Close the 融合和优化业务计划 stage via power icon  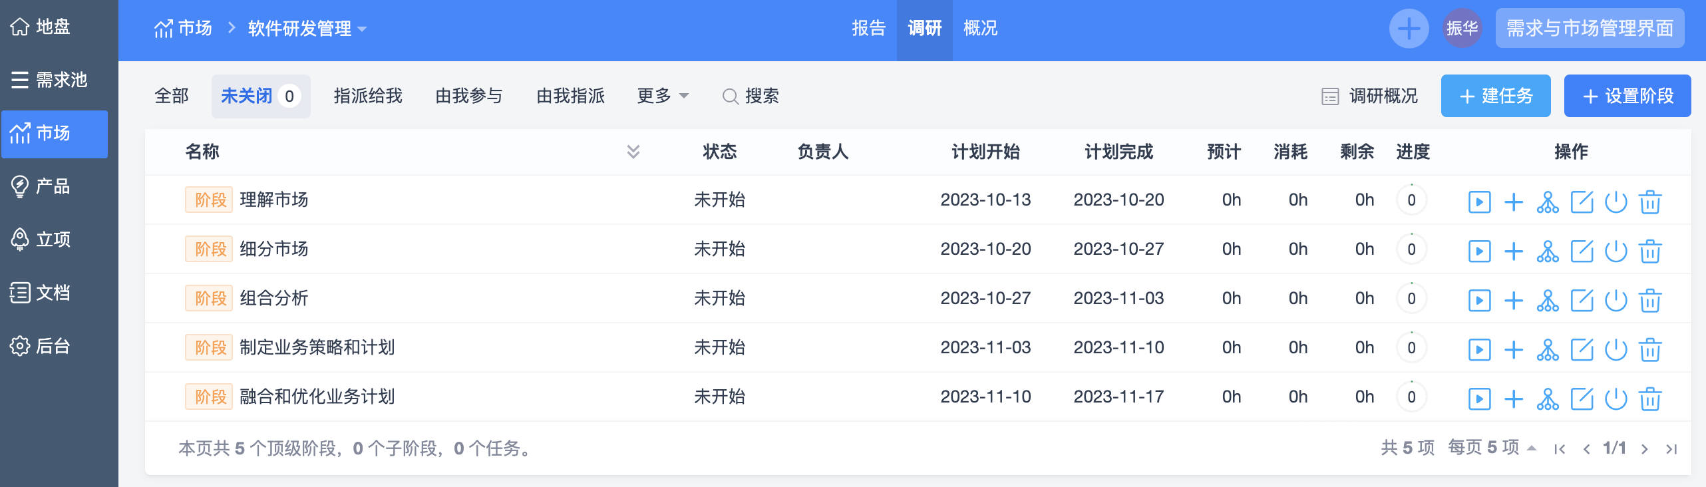(1616, 399)
